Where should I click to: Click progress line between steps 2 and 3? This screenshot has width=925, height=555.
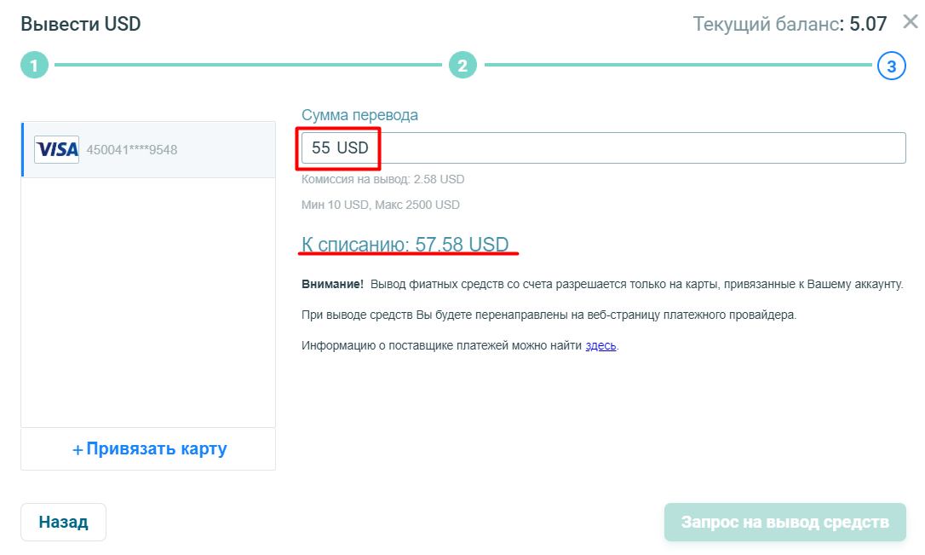(677, 66)
